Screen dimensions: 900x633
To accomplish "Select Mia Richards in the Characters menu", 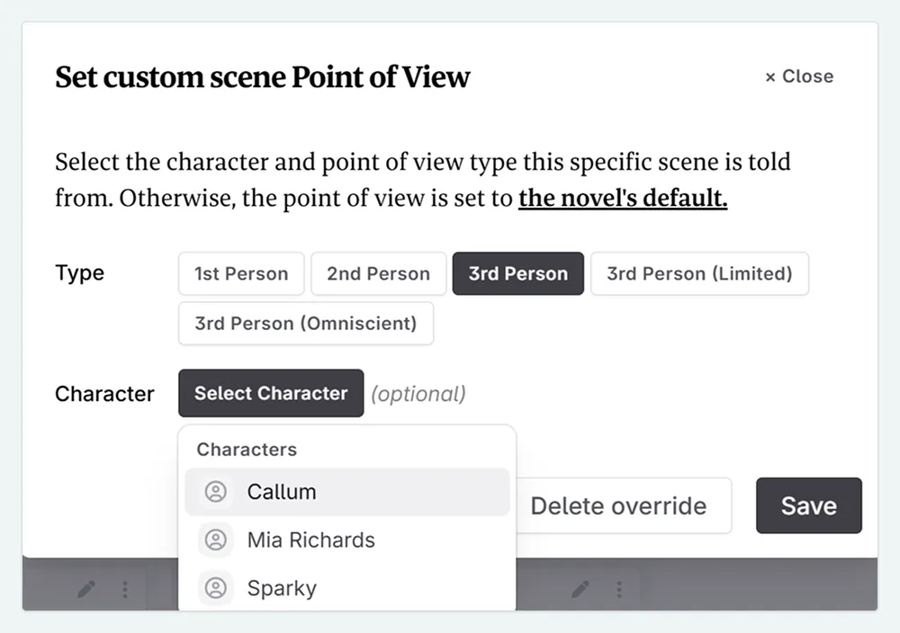I will (x=310, y=539).
